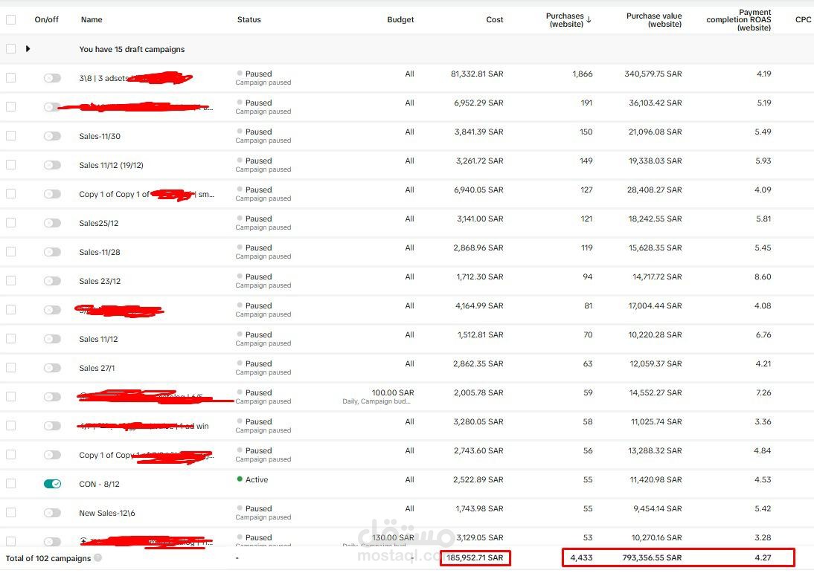Sort by the Name column header
This screenshot has width=814, height=576.
pos(92,20)
